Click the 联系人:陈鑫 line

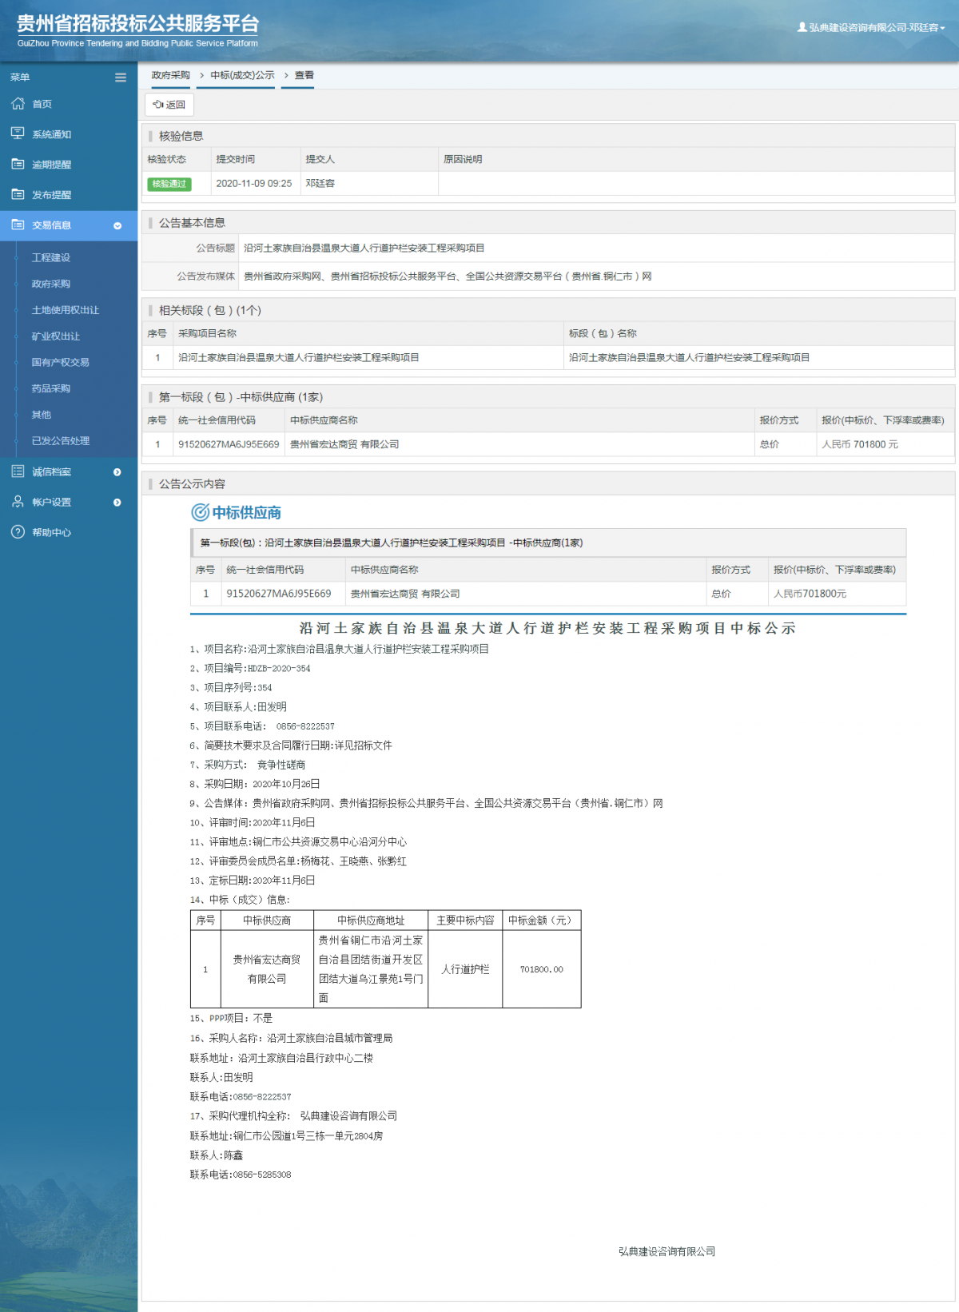click(x=217, y=1155)
